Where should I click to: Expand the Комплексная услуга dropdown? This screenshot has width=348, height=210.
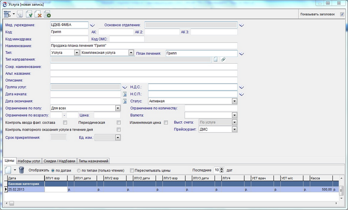(131, 53)
